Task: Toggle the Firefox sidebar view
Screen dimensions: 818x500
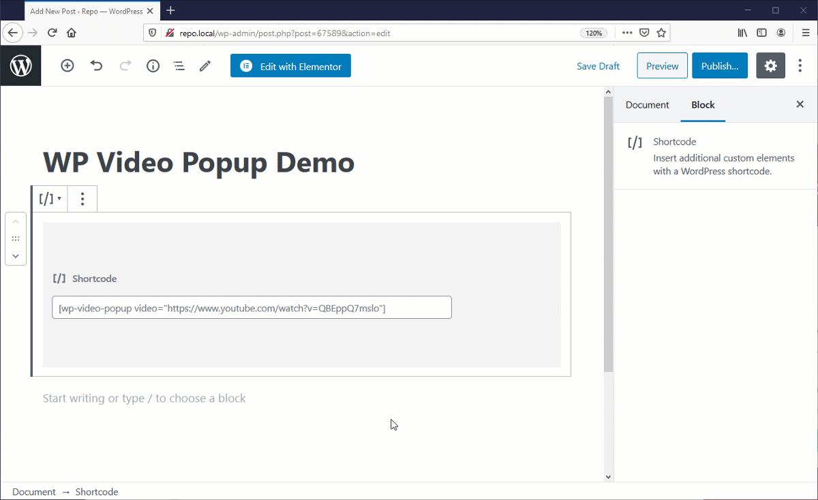Action: click(761, 33)
